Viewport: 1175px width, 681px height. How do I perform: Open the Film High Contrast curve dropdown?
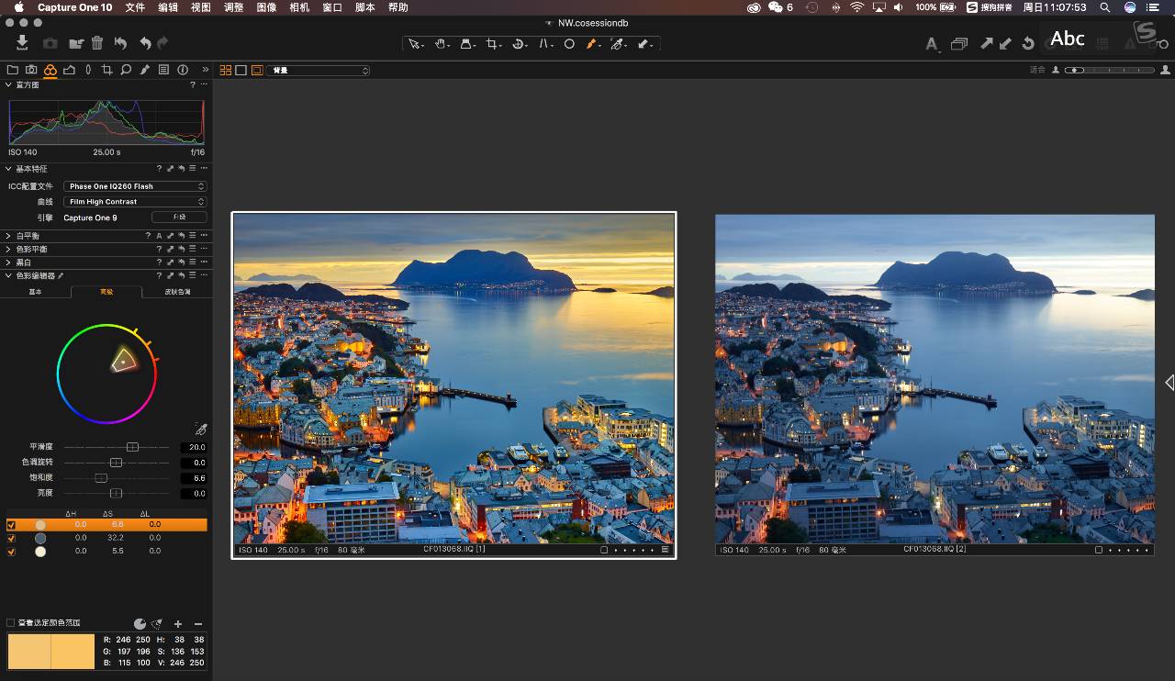134,201
